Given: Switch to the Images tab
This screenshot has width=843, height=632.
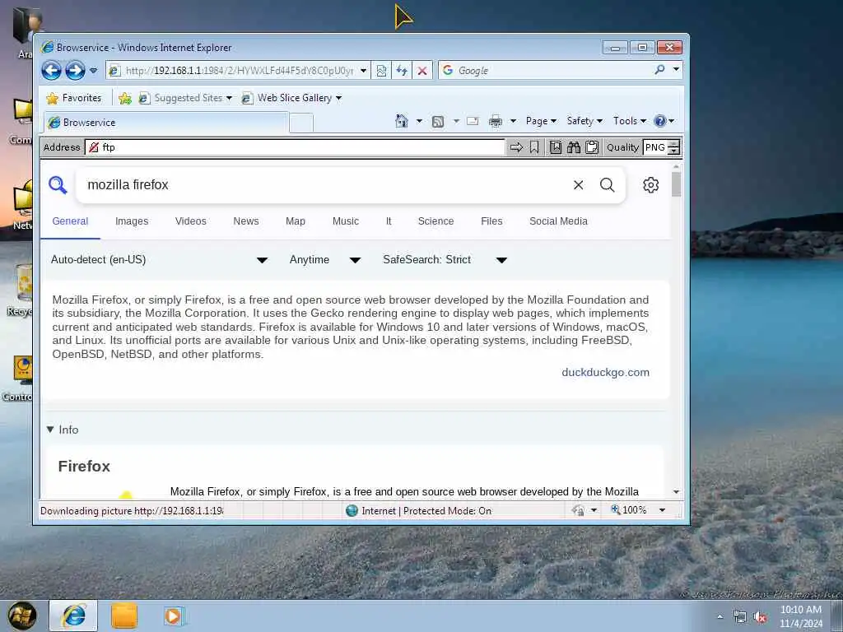Looking at the screenshot, I should (132, 221).
